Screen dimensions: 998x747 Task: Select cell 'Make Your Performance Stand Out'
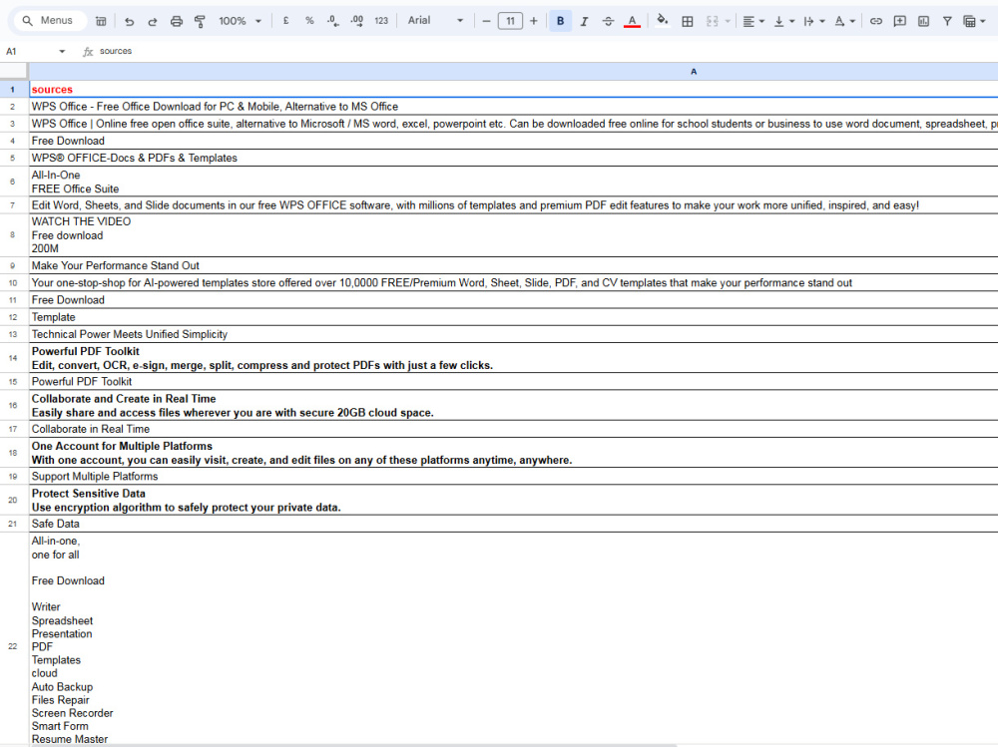click(513, 265)
